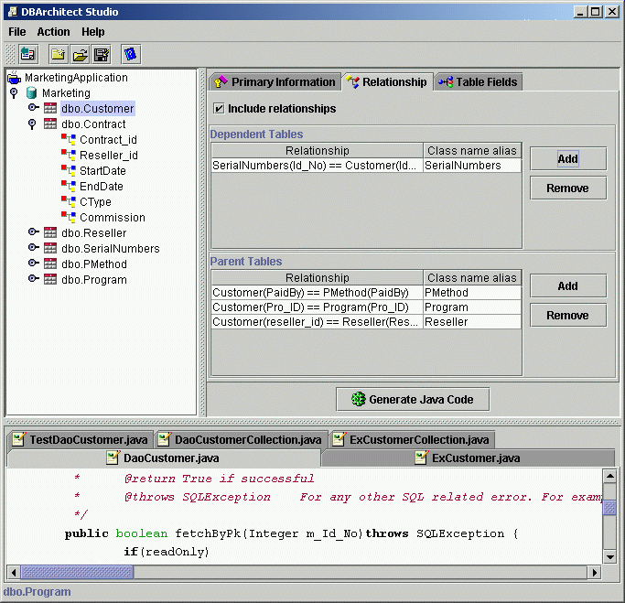The image size is (625, 603).
Task: Click Remove in Dependent Tables
Action: [568, 188]
